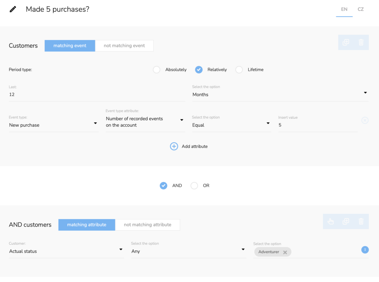Switch to matching event
Viewport: 379px width, 282px height.
[x=70, y=45]
